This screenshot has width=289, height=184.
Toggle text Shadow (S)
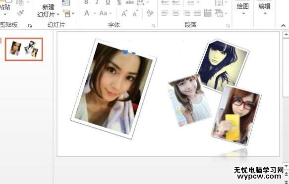(x=119, y=2)
